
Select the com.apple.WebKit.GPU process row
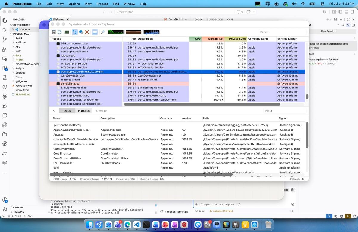177,96
